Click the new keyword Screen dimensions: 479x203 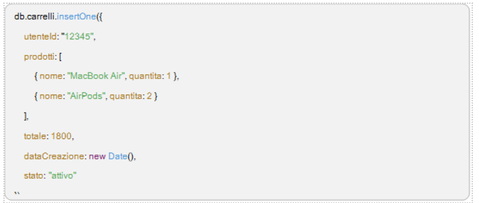click(97, 156)
